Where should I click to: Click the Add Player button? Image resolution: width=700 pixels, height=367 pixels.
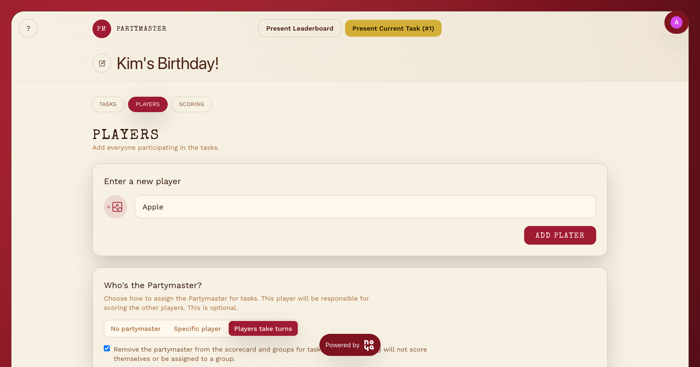pyautogui.click(x=560, y=235)
